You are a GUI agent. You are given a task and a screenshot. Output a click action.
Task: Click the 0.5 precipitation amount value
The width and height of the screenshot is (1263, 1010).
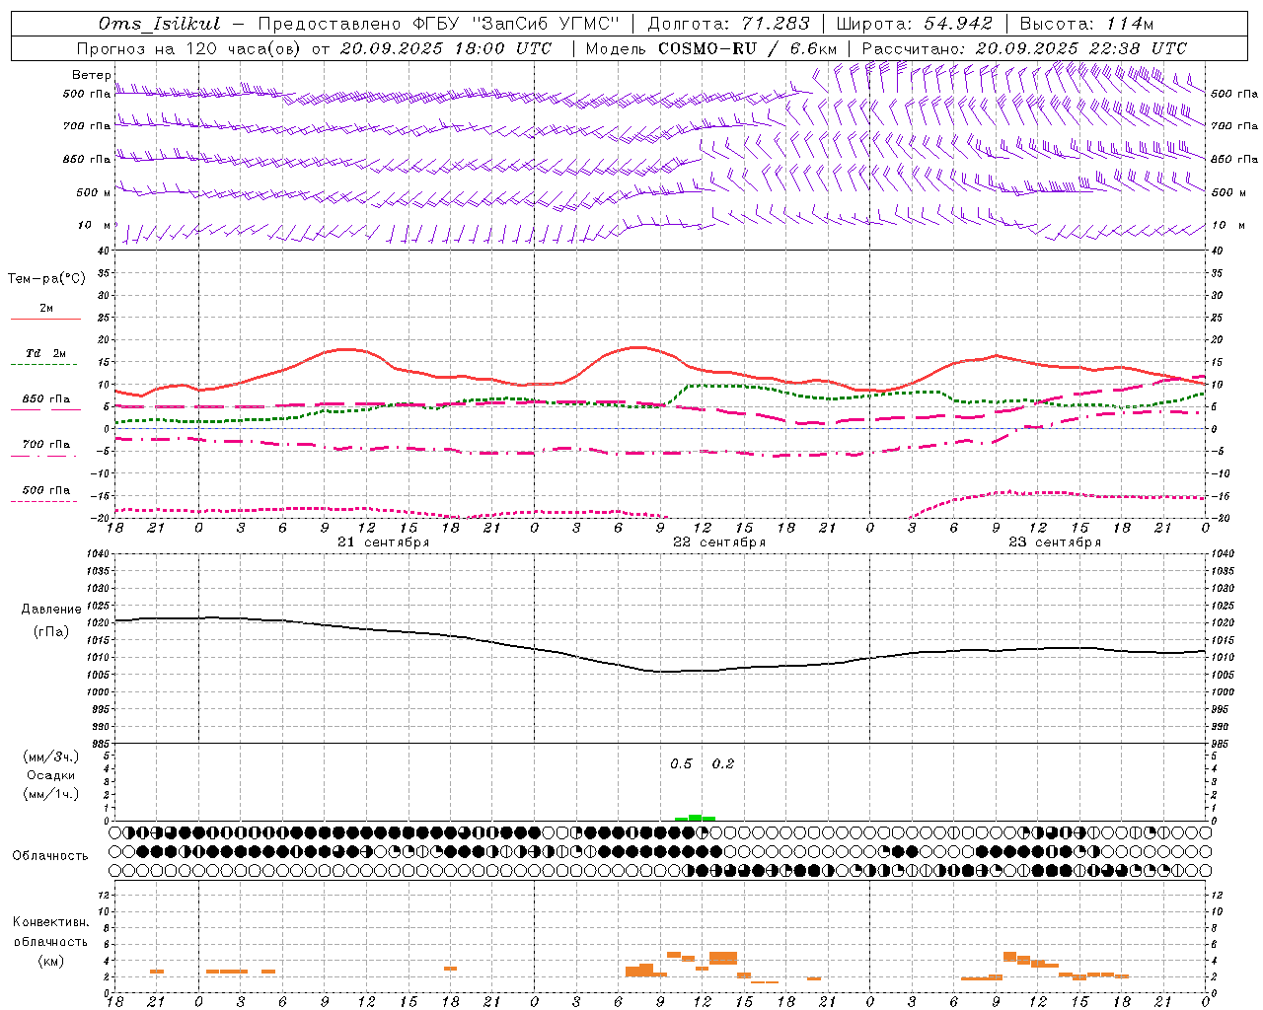click(681, 763)
